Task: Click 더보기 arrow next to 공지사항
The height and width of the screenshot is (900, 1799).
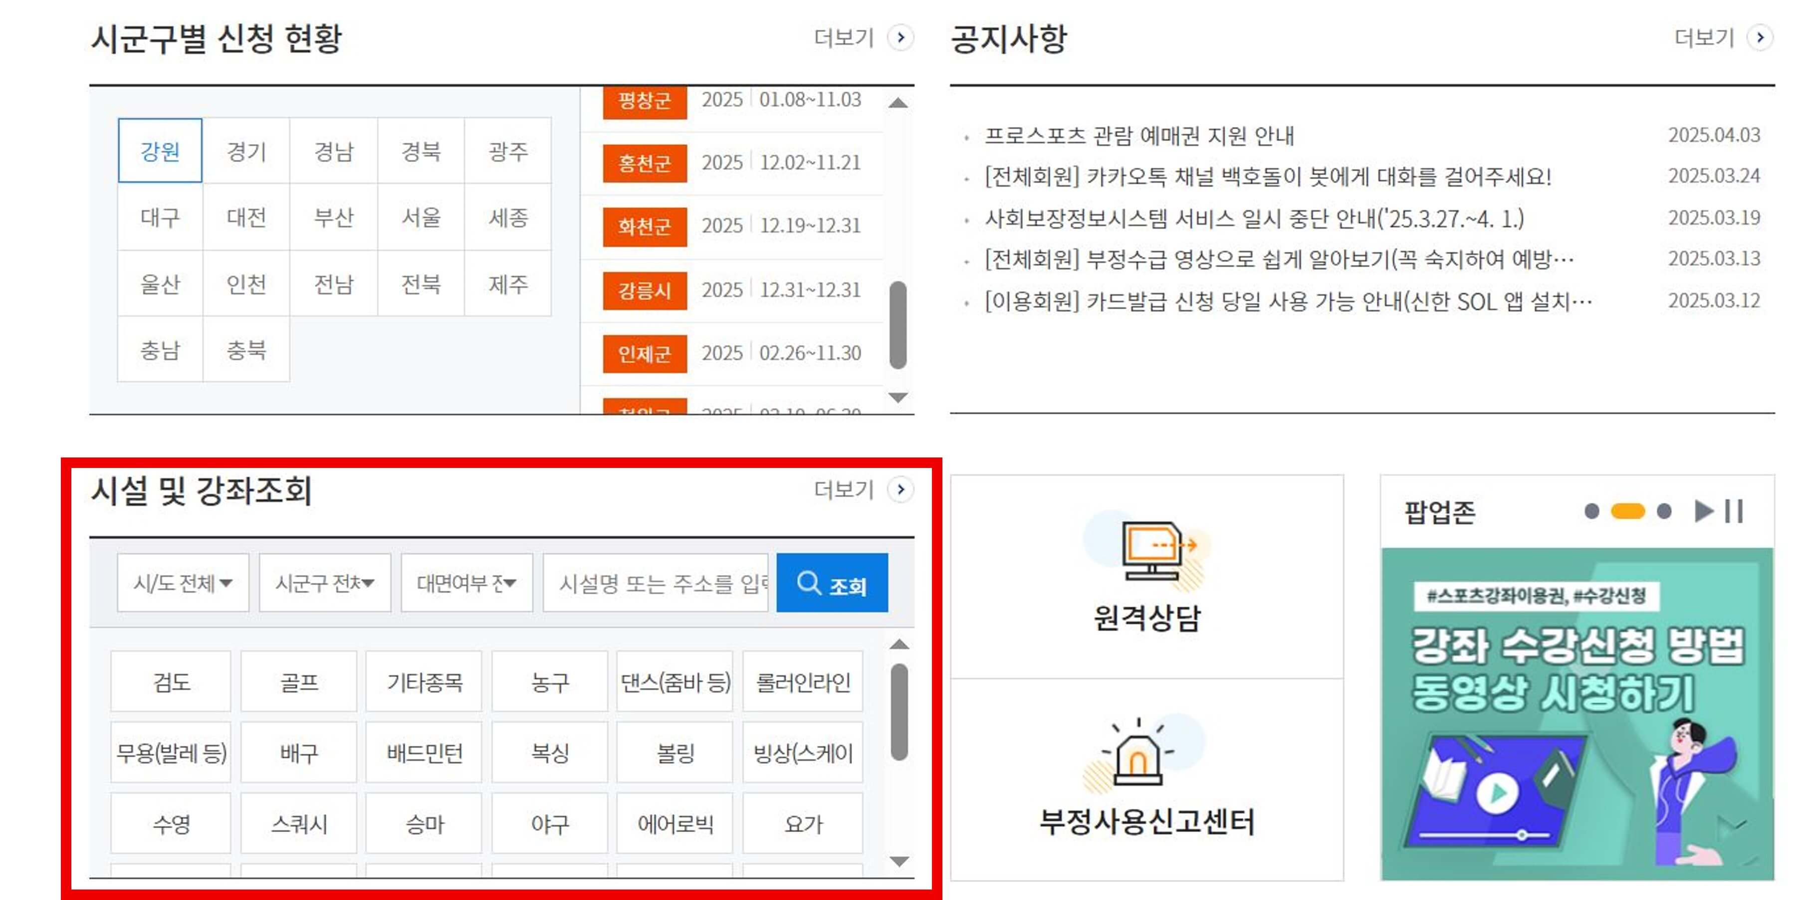Action: (x=1759, y=37)
